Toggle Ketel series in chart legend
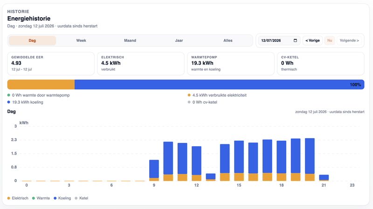The height and width of the screenshot is (209, 373). pos(81,198)
